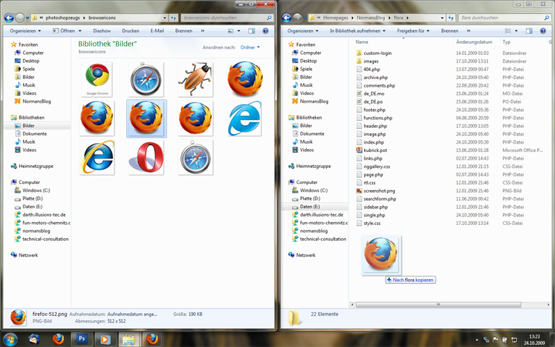Select Windows (C:) drive in right window
Image resolution: width=555 pixels, height=347 pixels.
click(314, 190)
